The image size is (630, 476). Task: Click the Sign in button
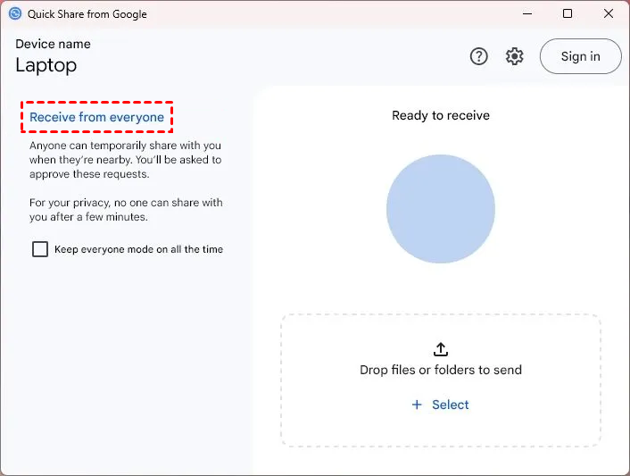click(x=580, y=56)
